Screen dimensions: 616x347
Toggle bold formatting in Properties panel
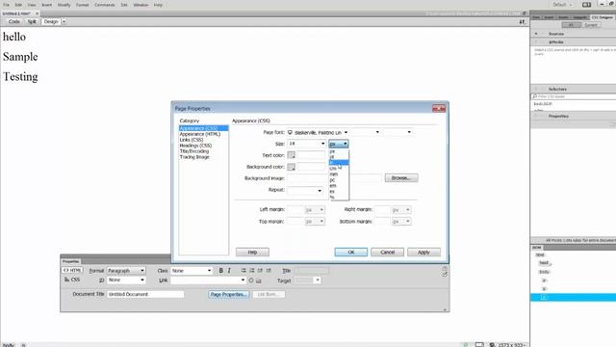coord(220,271)
